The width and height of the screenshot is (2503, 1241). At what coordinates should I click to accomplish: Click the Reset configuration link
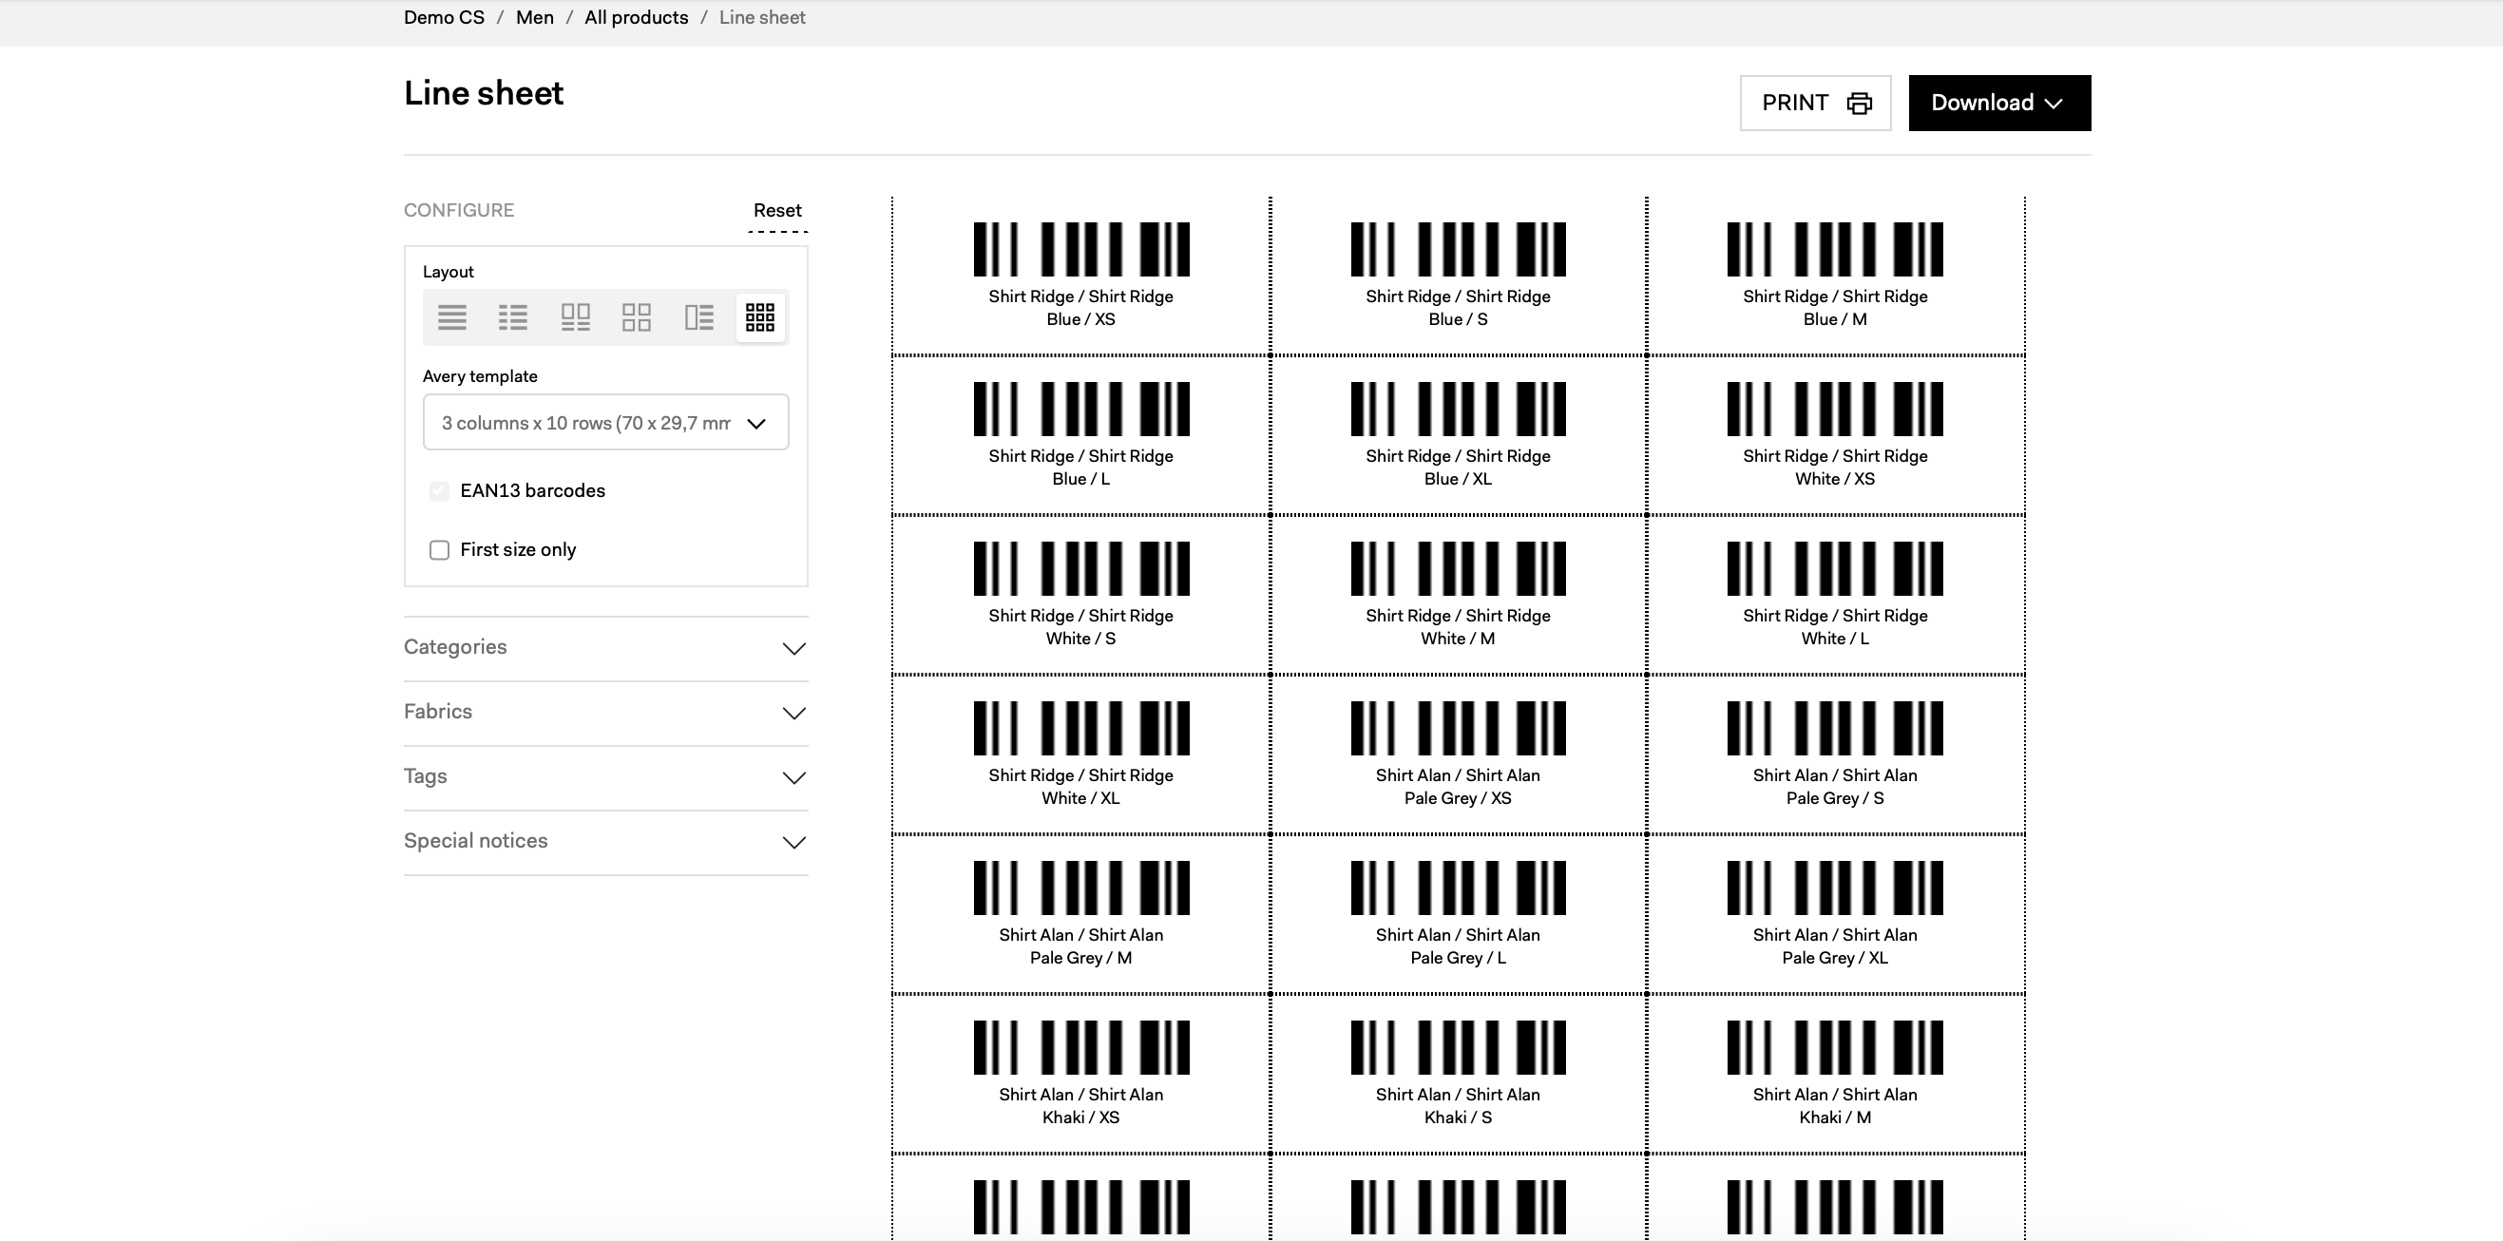[x=777, y=210]
